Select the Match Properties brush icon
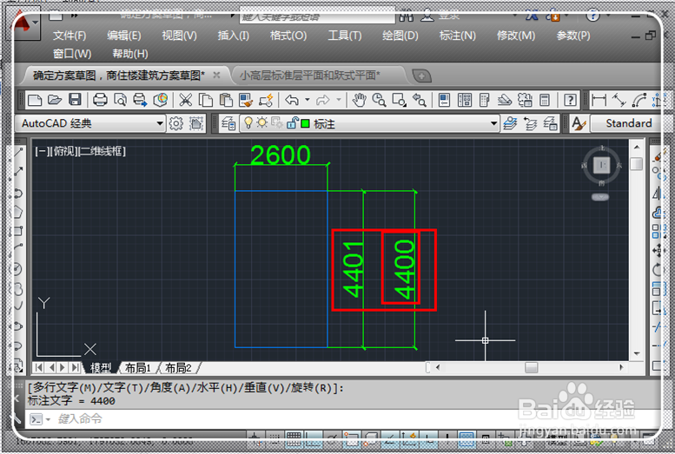Image resolution: width=675 pixels, height=454 pixels. click(246, 101)
